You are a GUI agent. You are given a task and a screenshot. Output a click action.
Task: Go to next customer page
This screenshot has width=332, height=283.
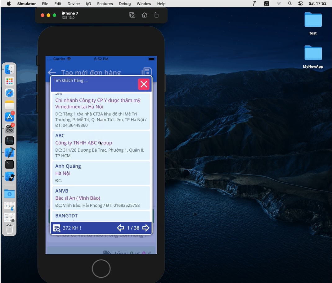pos(146,228)
